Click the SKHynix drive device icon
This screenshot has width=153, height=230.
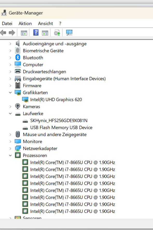click(25, 121)
